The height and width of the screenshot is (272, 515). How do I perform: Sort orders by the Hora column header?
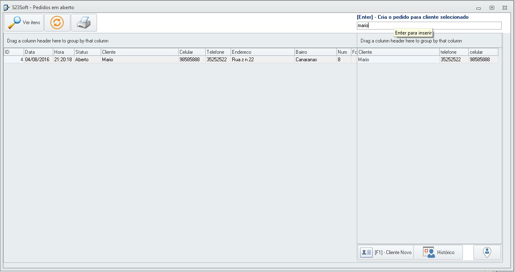(64, 52)
